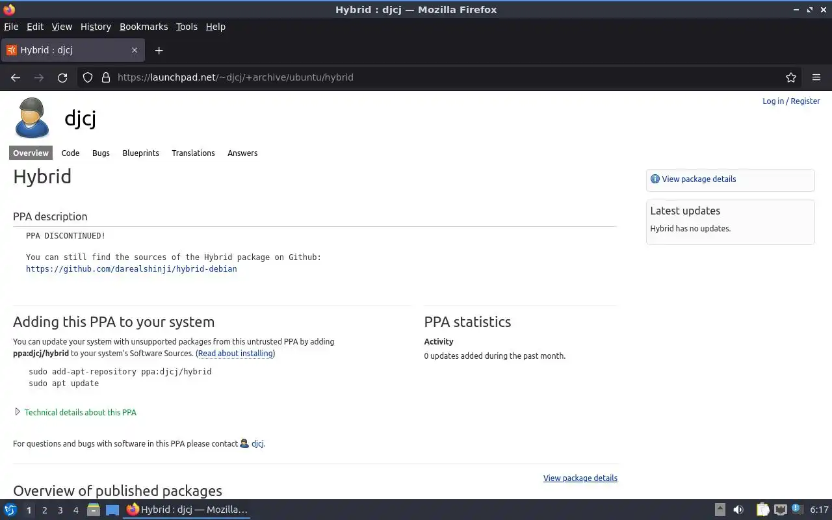Screen dimensions: 832x520
Task: Switch to the Blueprints tab
Action: click(140, 153)
